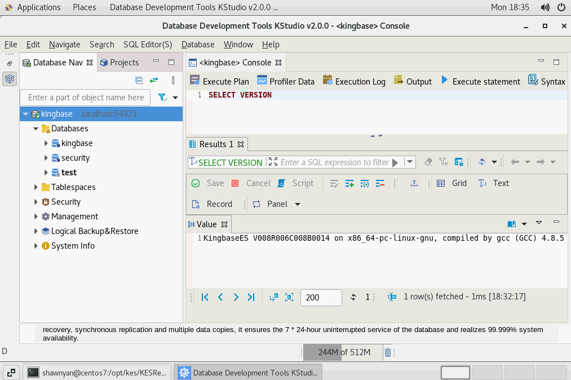Viewport: 571px width, 380px height.
Task: Click the Record button
Action: (213, 204)
